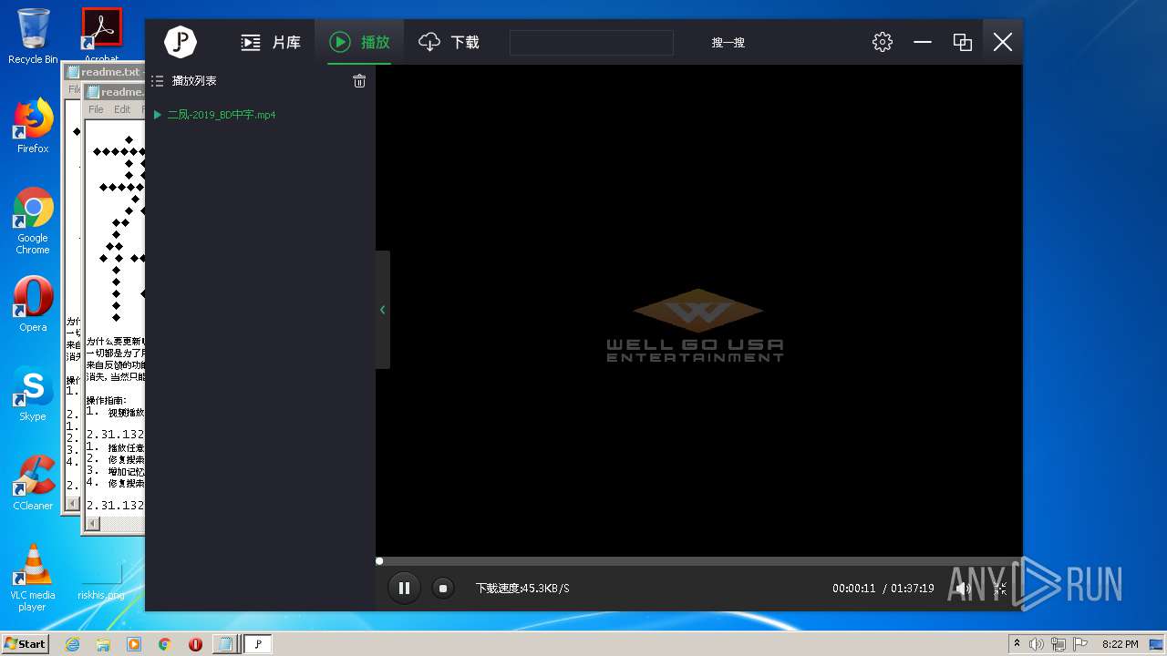This screenshot has height=656, width=1167.
Task: Open media player taskbar icon
Action: point(134,644)
